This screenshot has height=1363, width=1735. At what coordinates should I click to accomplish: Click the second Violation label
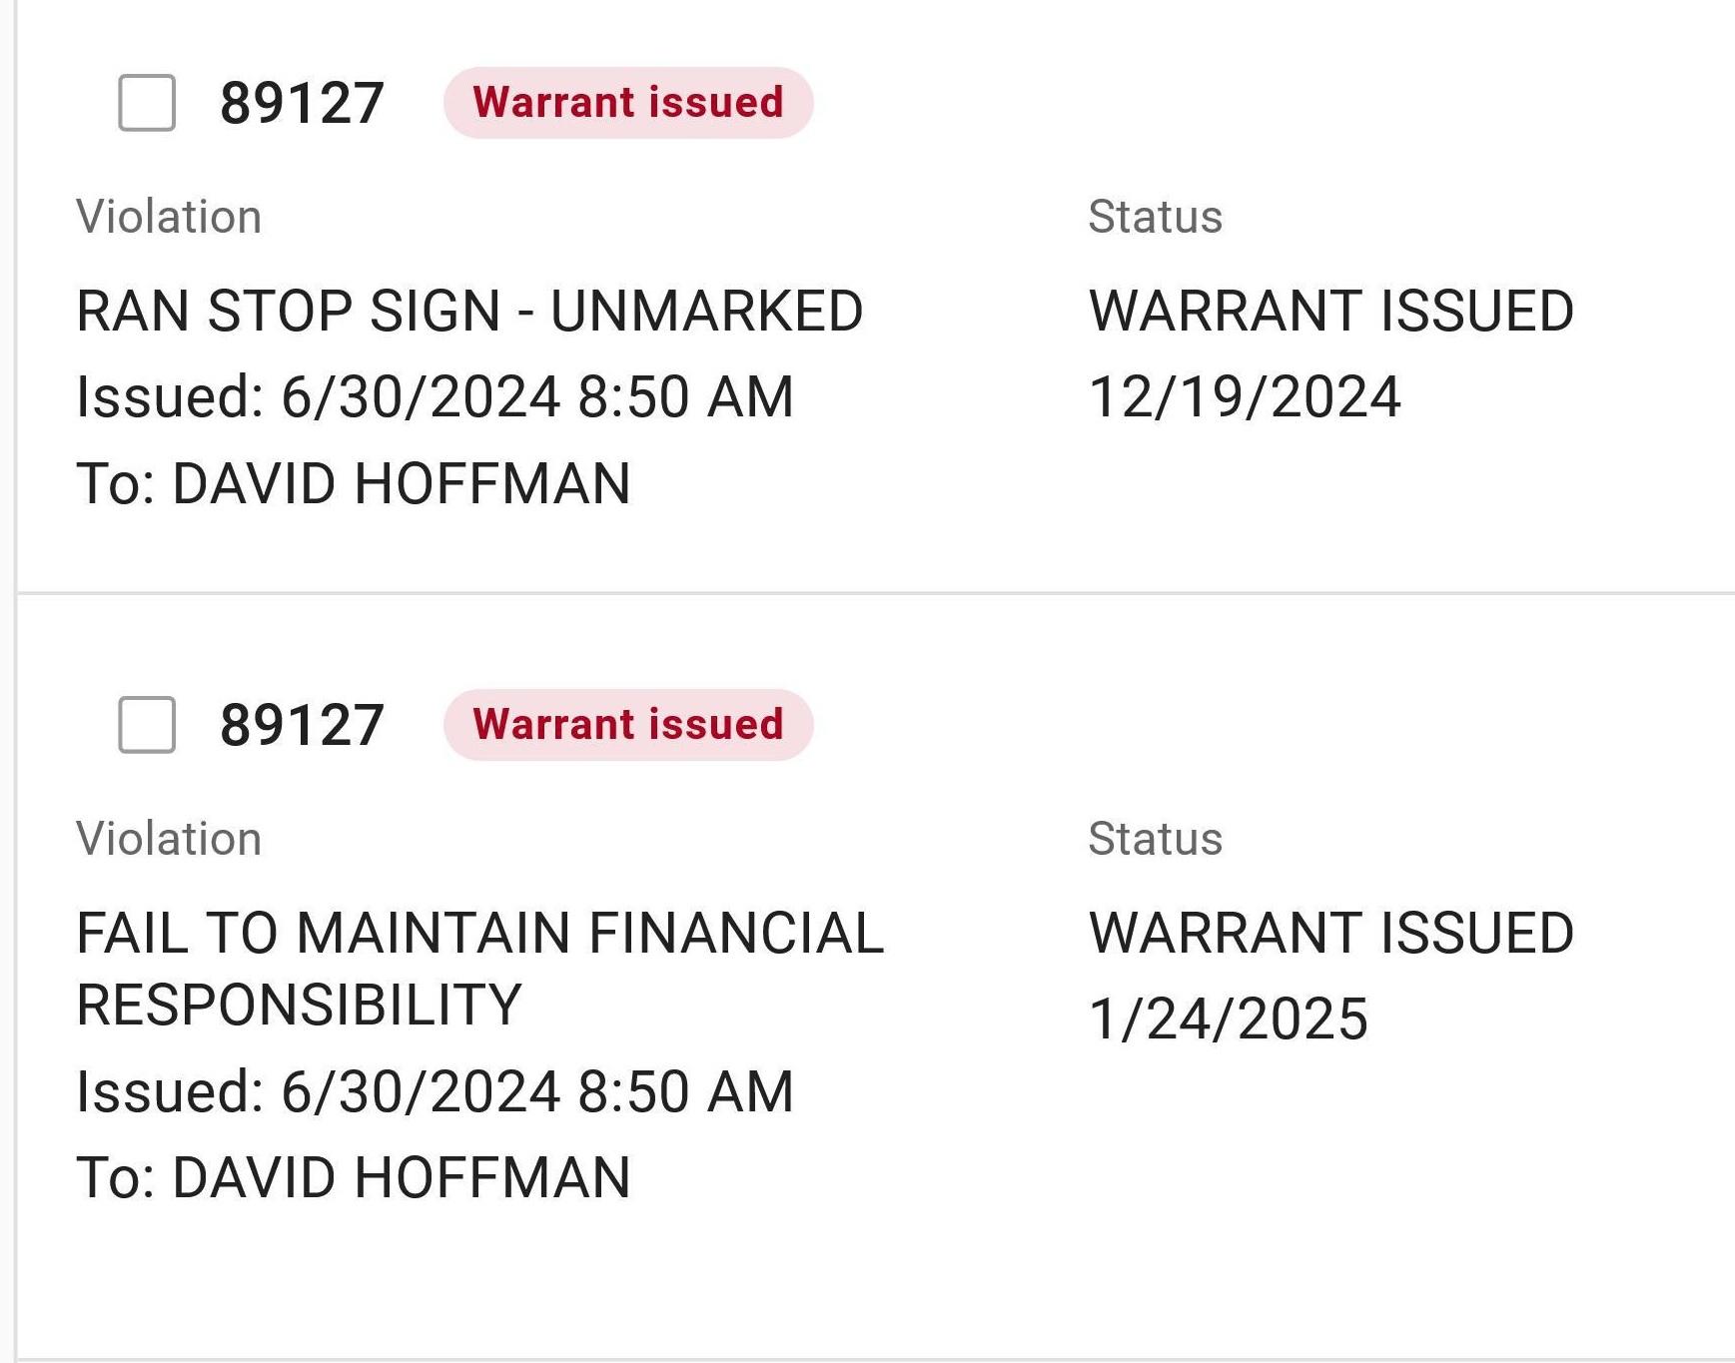point(169,839)
